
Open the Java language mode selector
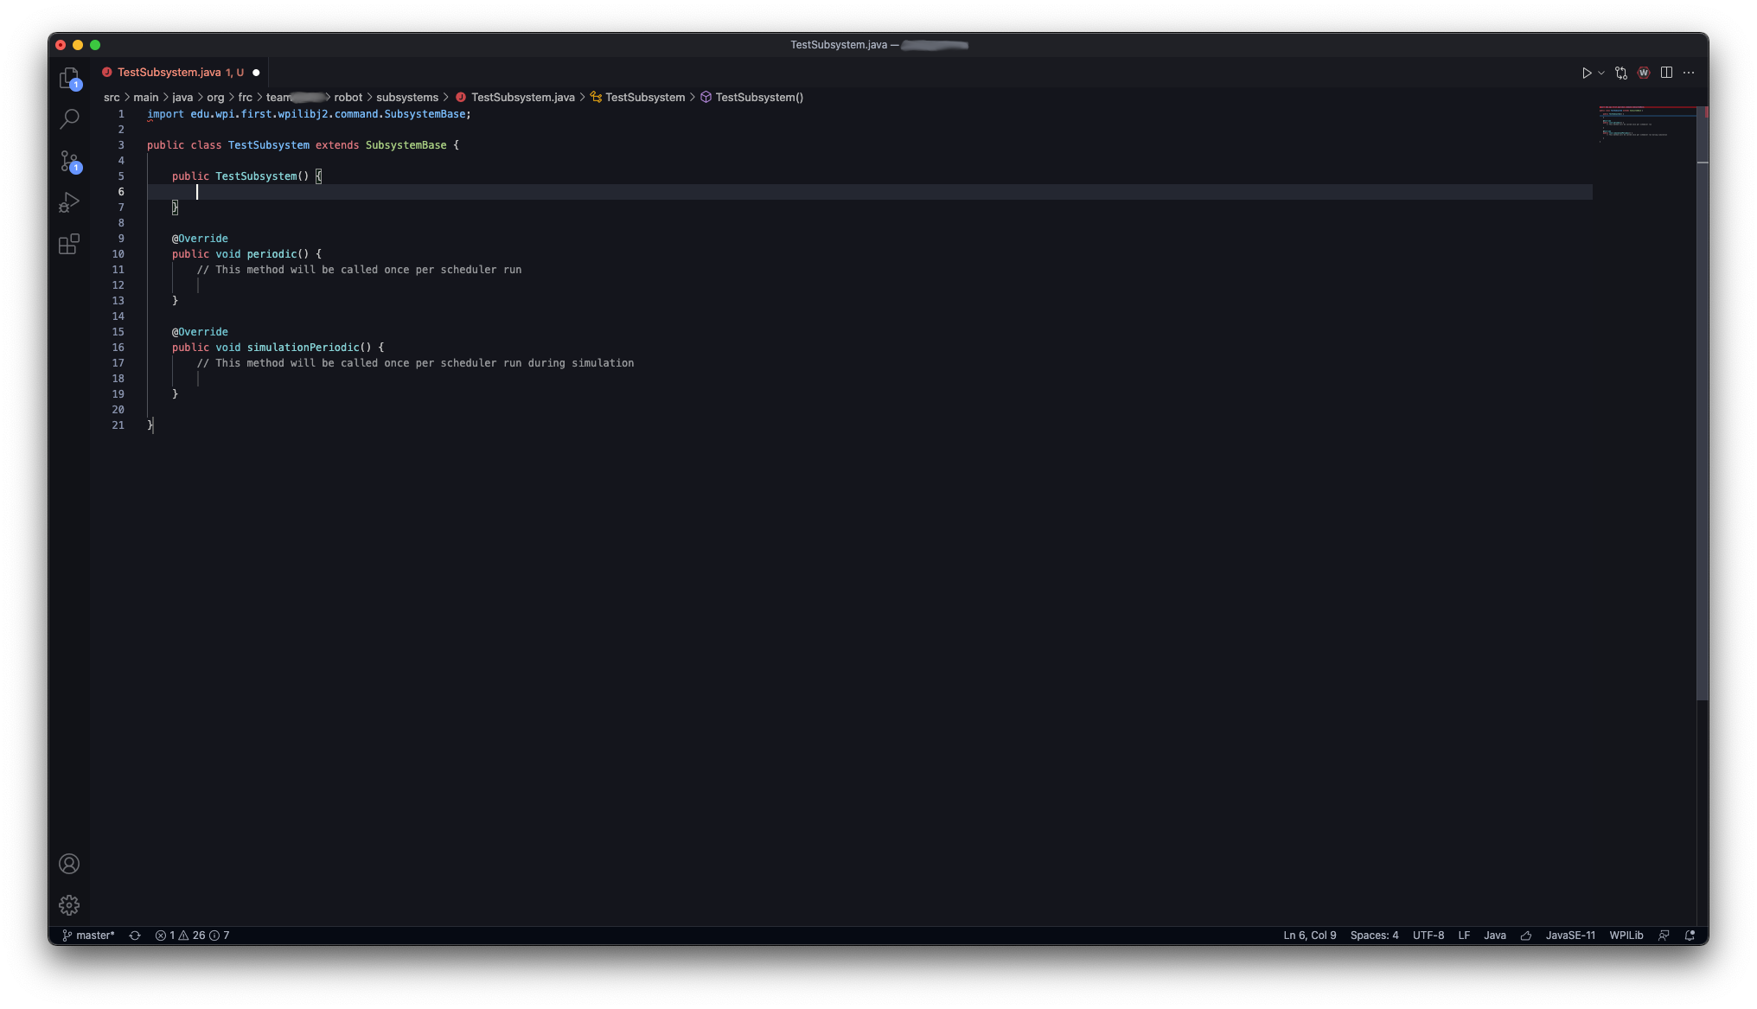click(x=1494, y=936)
